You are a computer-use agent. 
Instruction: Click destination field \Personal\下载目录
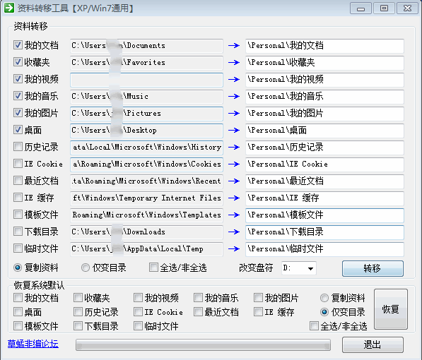(x=324, y=232)
